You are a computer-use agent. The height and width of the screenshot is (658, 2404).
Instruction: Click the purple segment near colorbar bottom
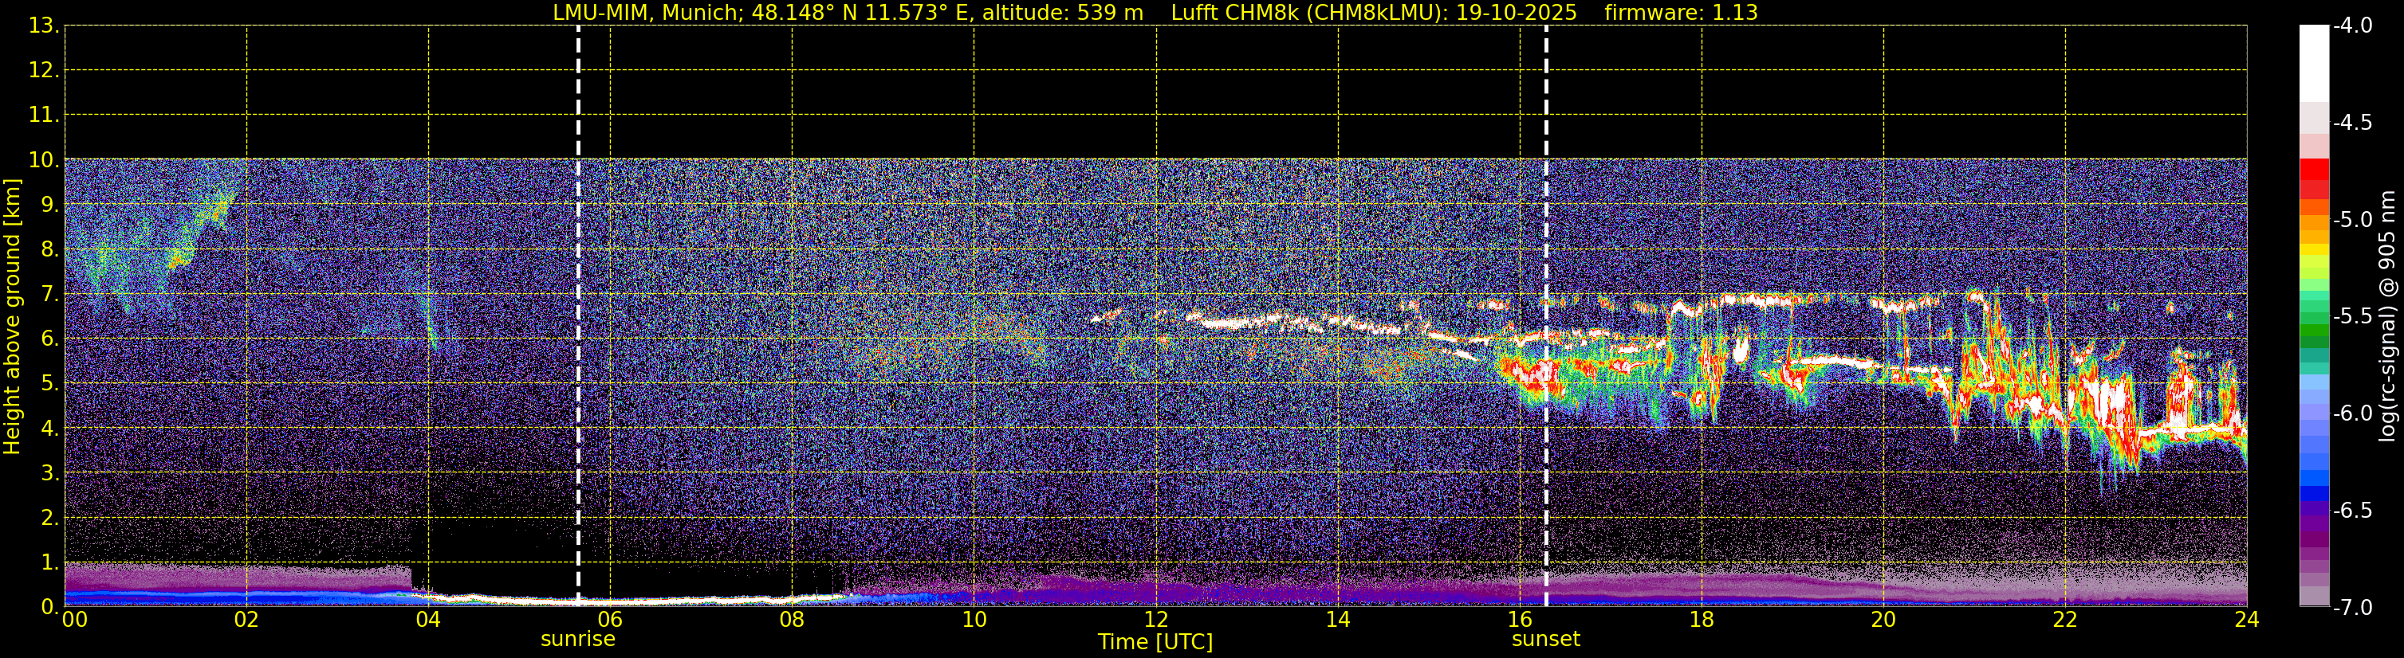tap(2313, 541)
